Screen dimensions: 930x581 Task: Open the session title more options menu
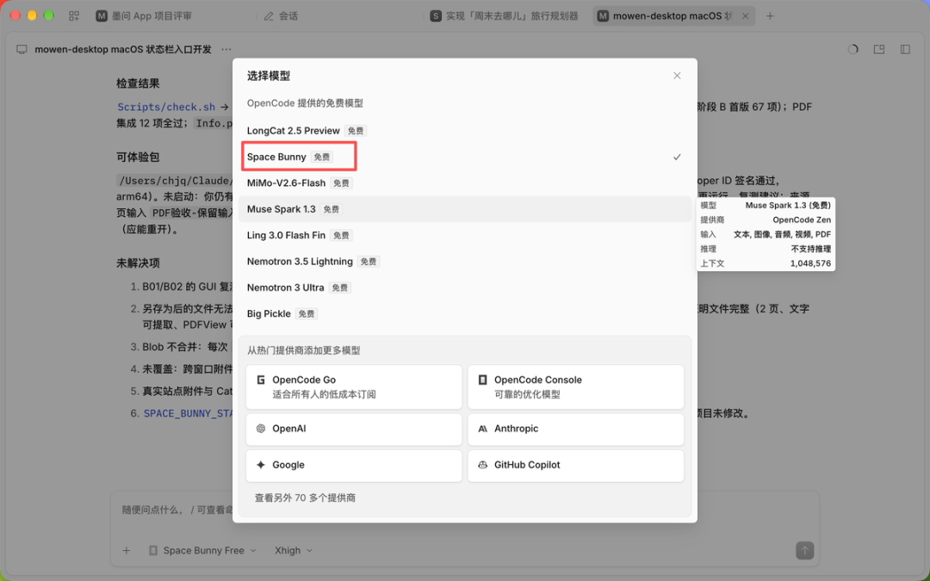(226, 49)
